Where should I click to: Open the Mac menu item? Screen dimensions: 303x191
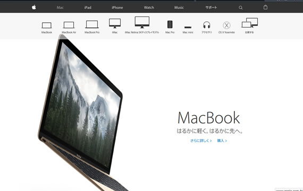60,7
